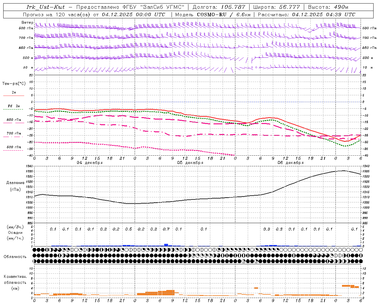Screen dimensions: 378x303
Task: Select the elevation text Высота: 490м
Action: (x=328, y=7)
